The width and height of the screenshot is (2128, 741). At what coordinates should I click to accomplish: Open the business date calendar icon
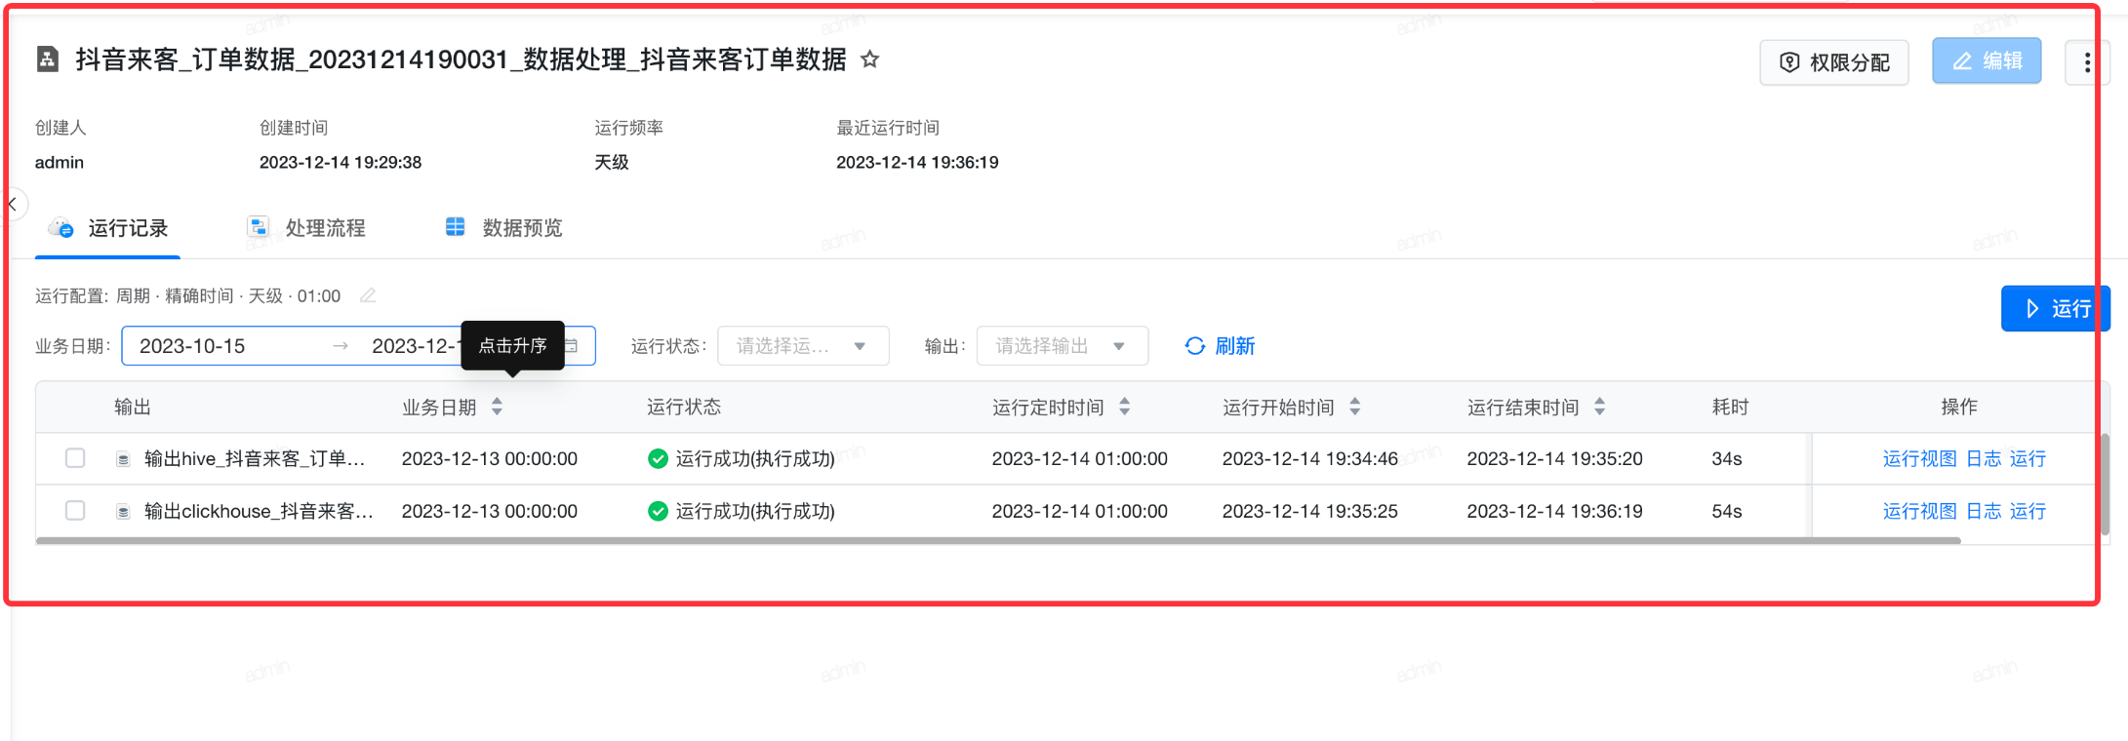point(572,346)
